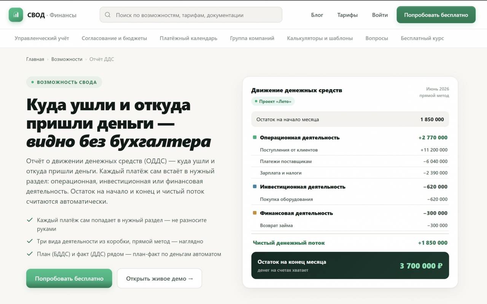Open Калькуляторы и шаблоны menu item
This screenshot has height=304, width=487.
pos(320,38)
